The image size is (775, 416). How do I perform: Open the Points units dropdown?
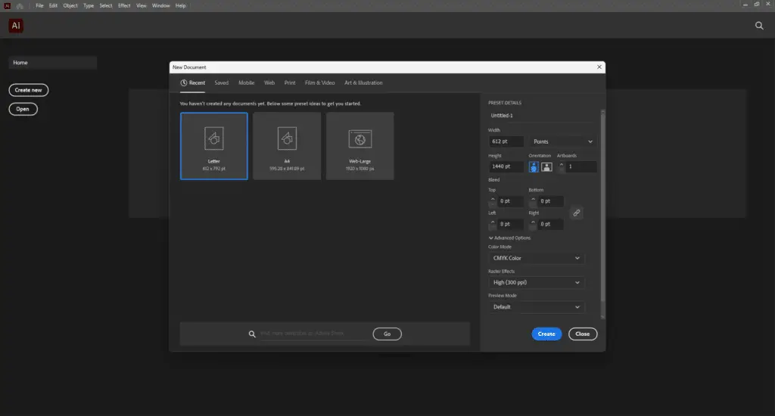pyautogui.click(x=562, y=141)
